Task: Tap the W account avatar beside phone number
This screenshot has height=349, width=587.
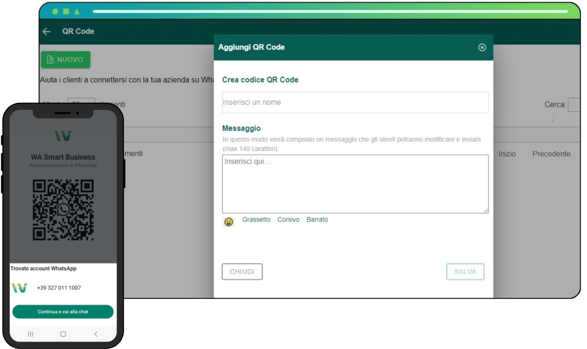Action: coord(20,288)
